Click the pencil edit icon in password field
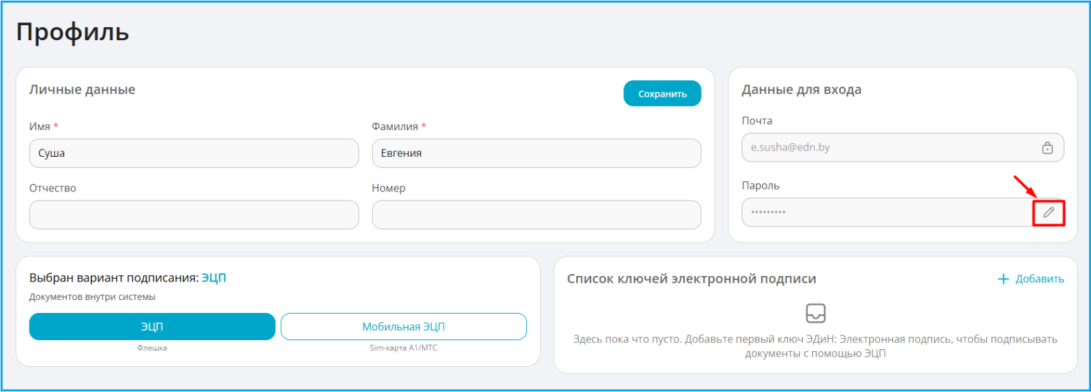Image resolution: width=1091 pixels, height=392 pixels. (x=1049, y=213)
